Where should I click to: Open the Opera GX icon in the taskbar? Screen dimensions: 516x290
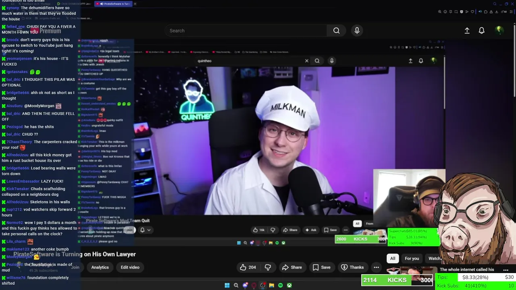(x=254, y=285)
